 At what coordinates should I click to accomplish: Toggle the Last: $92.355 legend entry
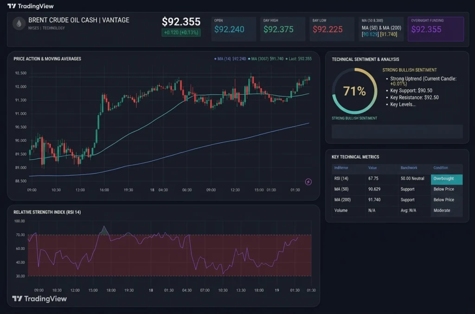pos(298,59)
